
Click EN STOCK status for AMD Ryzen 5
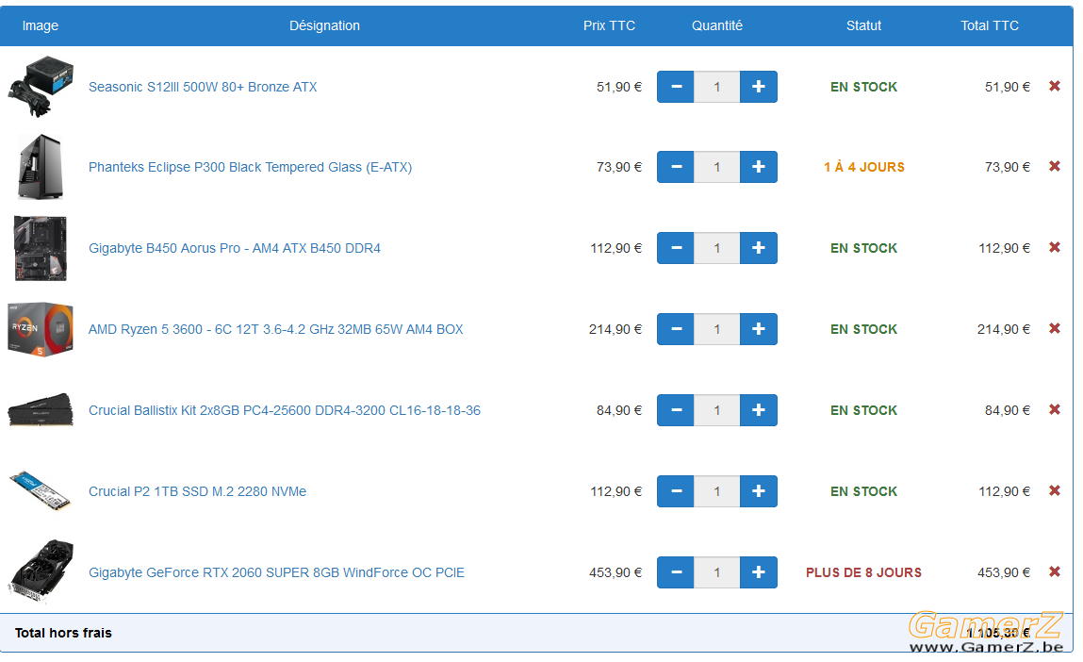(864, 330)
